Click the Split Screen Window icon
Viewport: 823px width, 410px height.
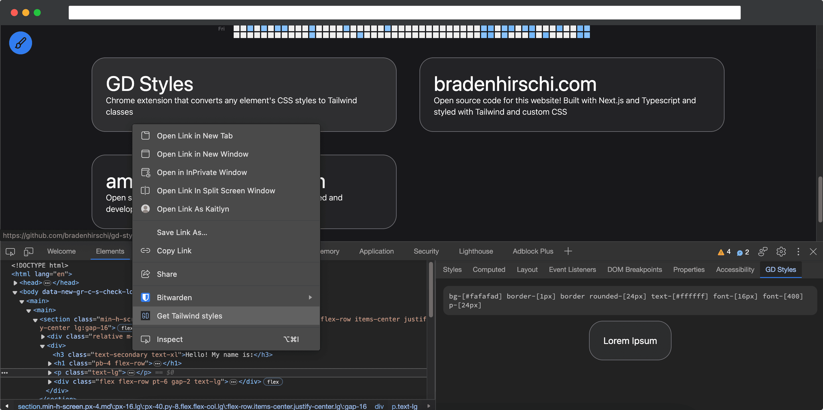145,190
